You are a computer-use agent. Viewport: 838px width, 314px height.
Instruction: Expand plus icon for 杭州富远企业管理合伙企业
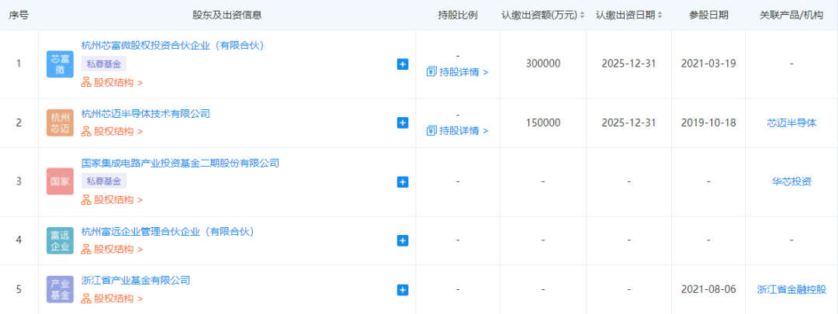[403, 240]
